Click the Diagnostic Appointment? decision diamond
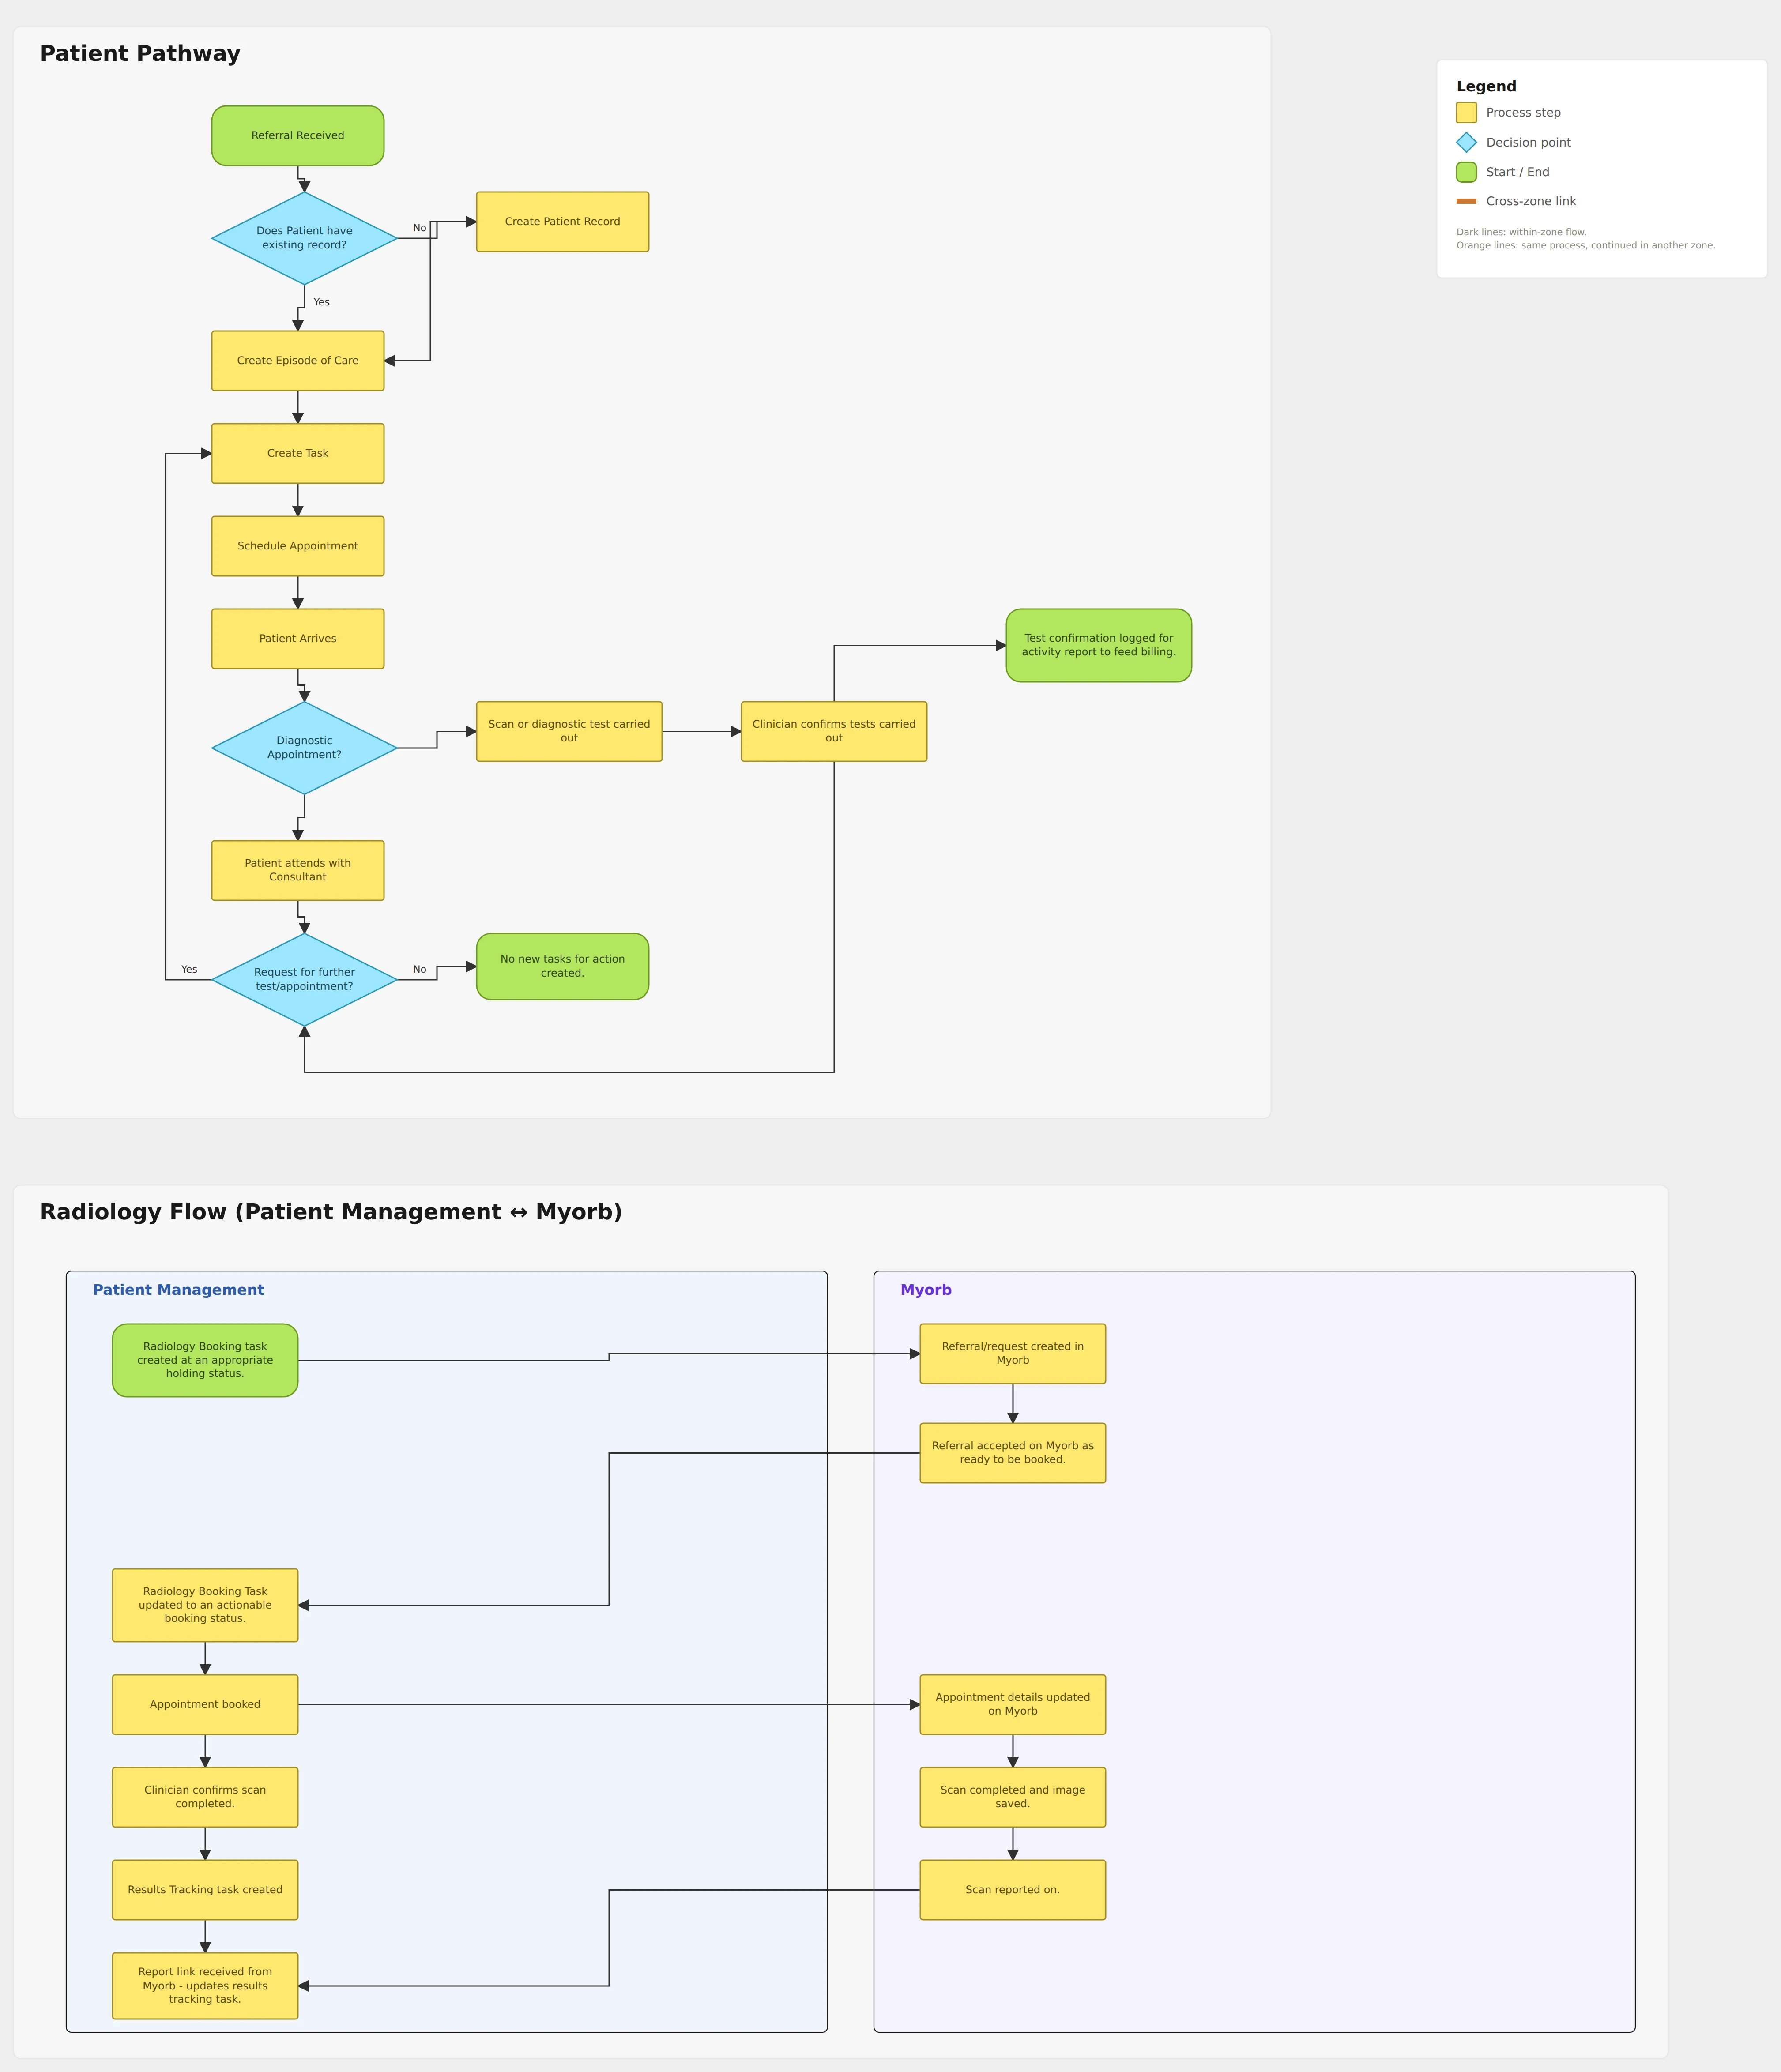1781x2072 pixels. [304, 748]
